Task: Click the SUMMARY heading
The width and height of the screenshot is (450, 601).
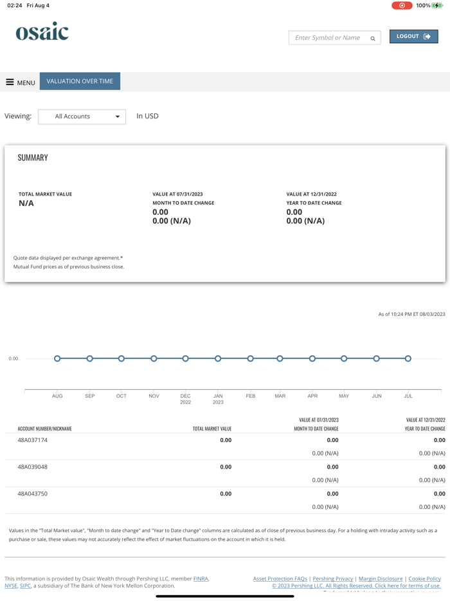Action: (x=33, y=158)
